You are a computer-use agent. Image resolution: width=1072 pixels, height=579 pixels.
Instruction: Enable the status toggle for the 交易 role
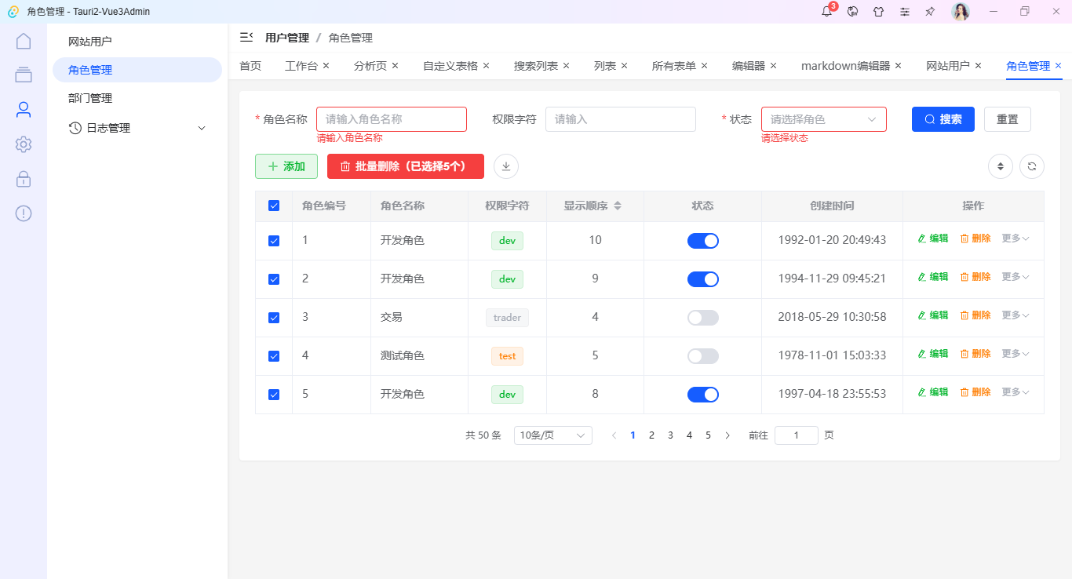[x=702, y=317]
